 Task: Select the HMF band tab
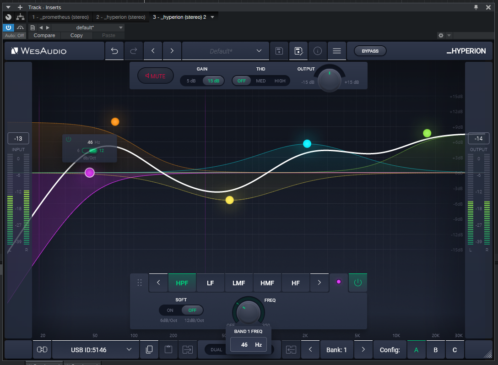tap(267, 283)
